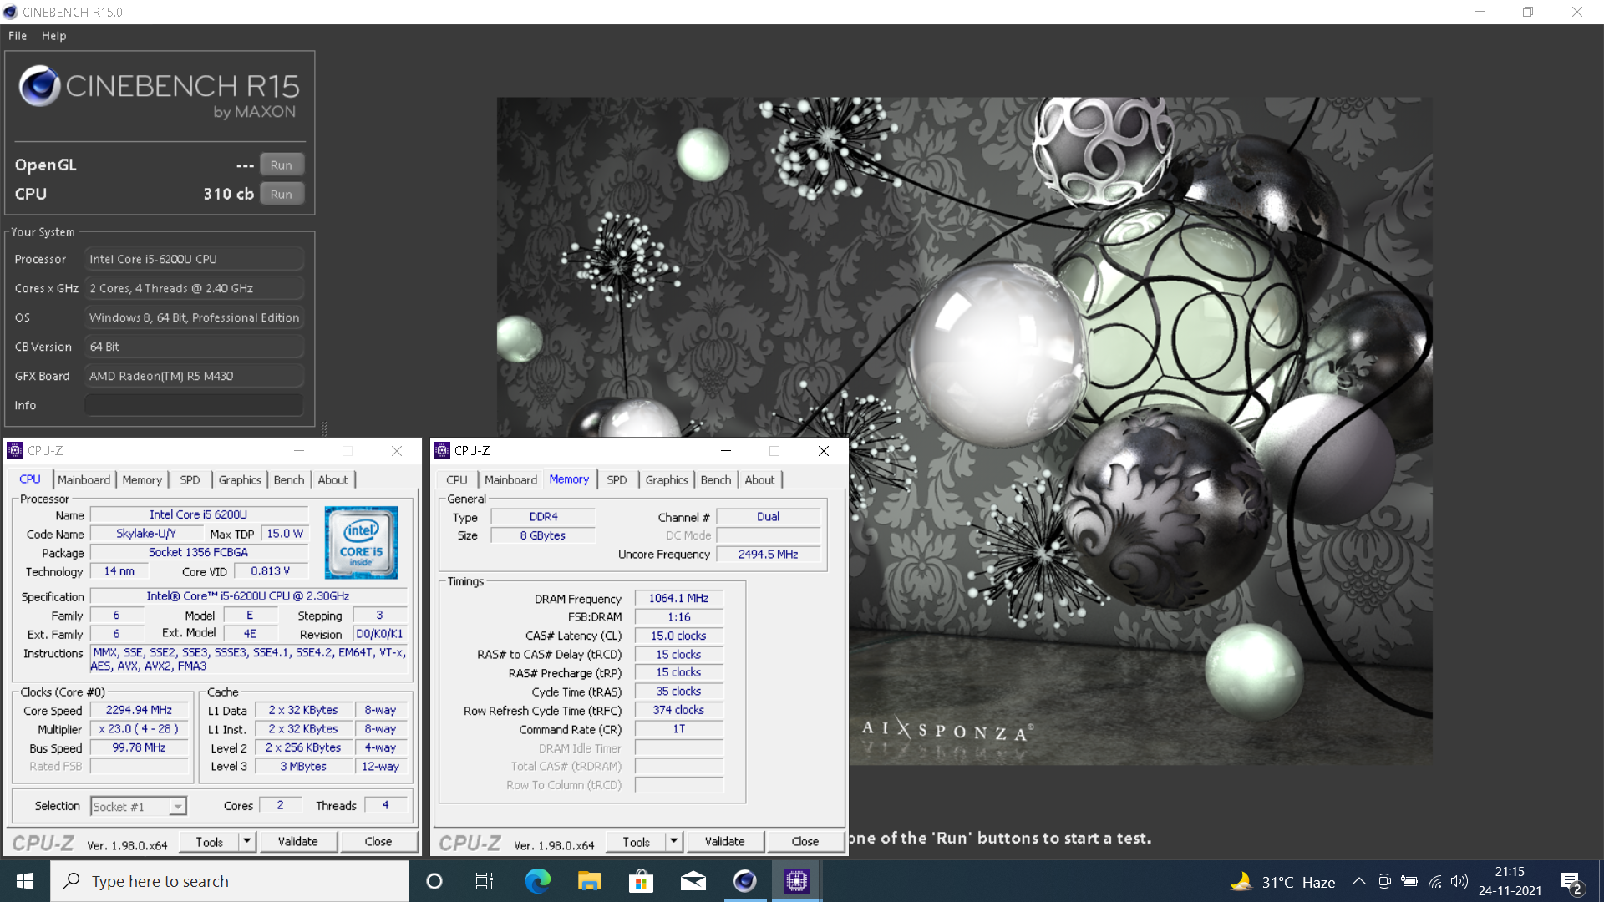
Task: Open Microsoft Store from taskbar
Action: coord(641,881)
